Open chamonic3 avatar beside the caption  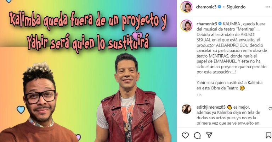(x=187, y=26)
